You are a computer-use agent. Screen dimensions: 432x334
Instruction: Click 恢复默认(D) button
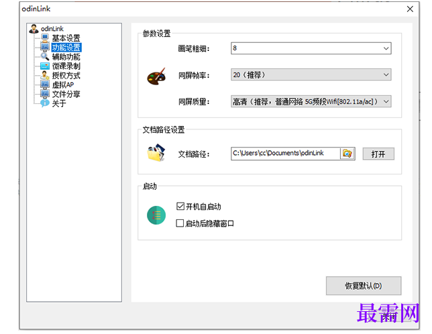pyautogui.click(x=364, y=286)
